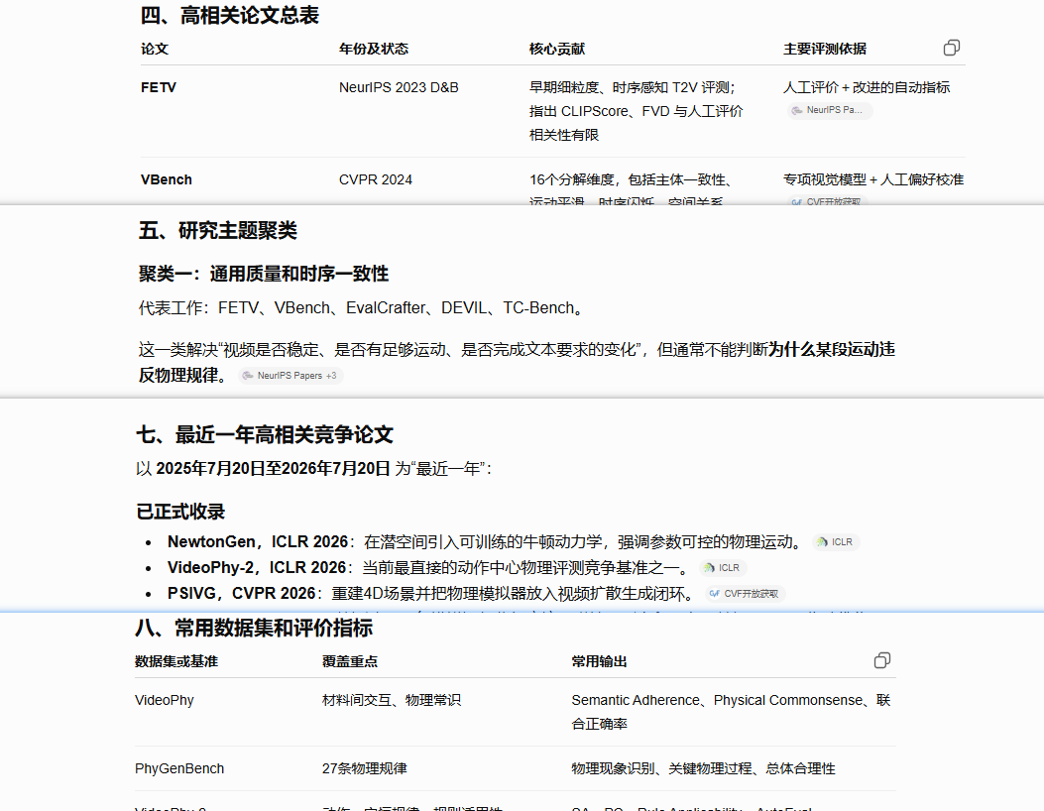Click the Semantic Adherence output cell
Viewport: 1044px width, 811px height.
(x=731, y=712)
